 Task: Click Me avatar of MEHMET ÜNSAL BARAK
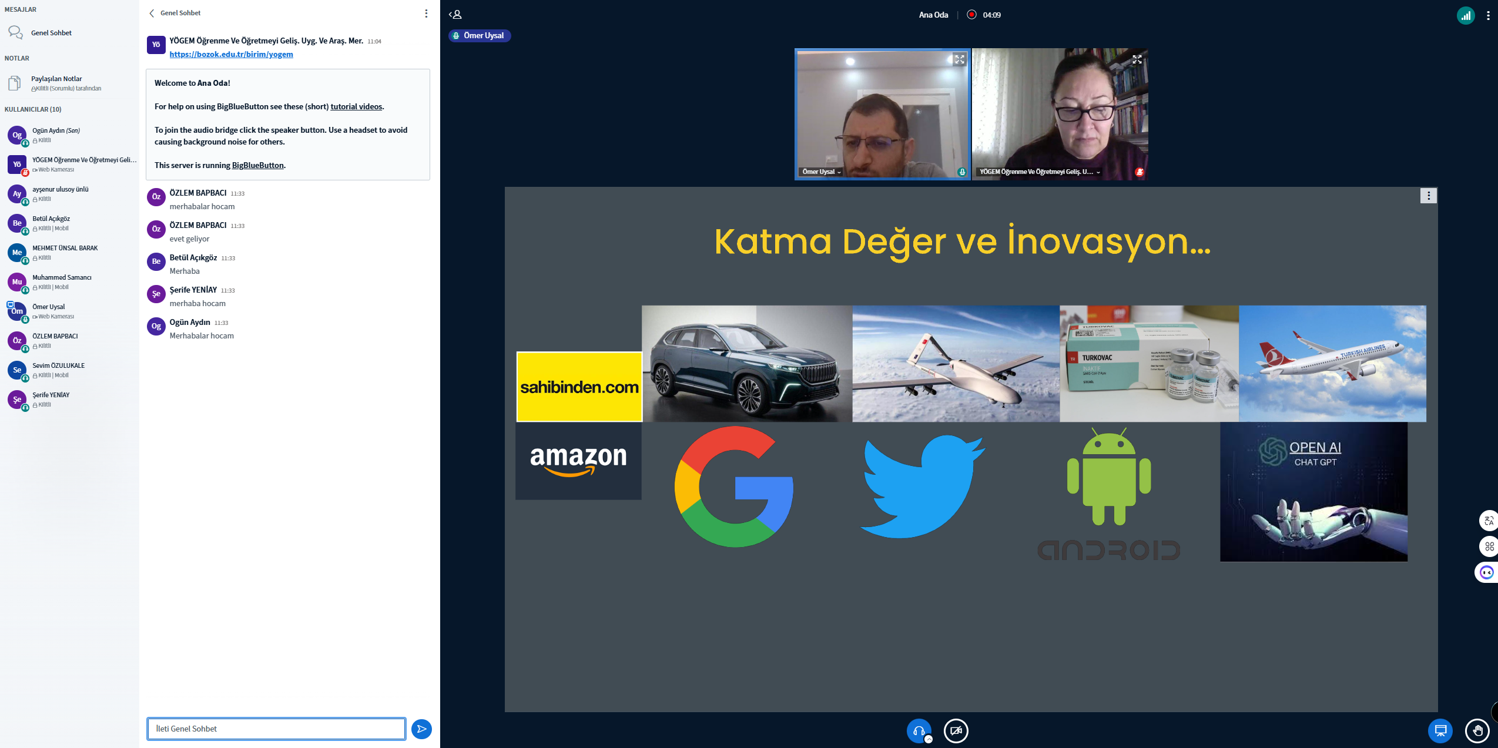(x=17, y=253)
